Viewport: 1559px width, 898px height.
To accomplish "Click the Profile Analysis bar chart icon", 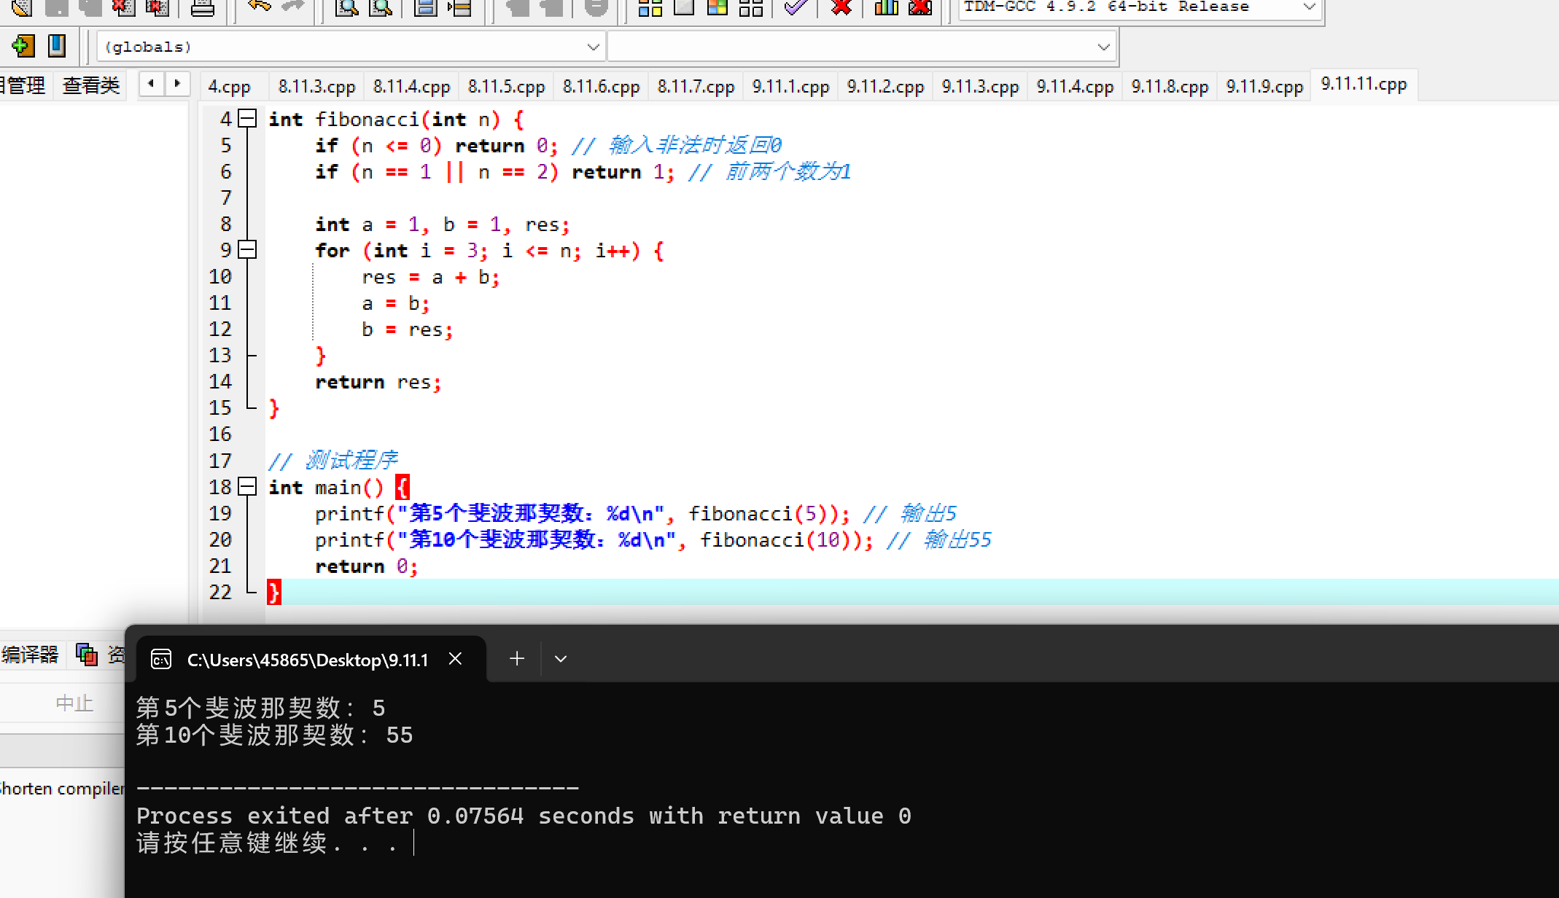I will (886, 7).
